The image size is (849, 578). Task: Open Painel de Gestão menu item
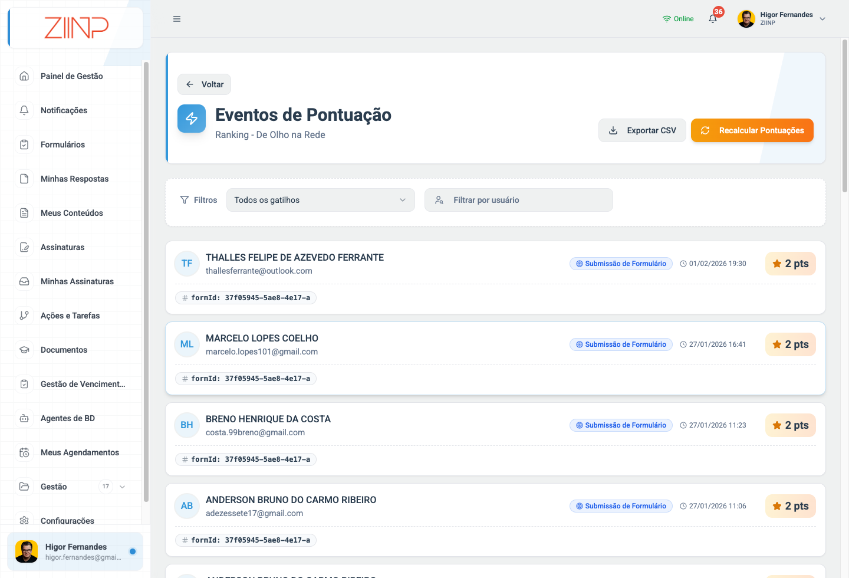71,76
